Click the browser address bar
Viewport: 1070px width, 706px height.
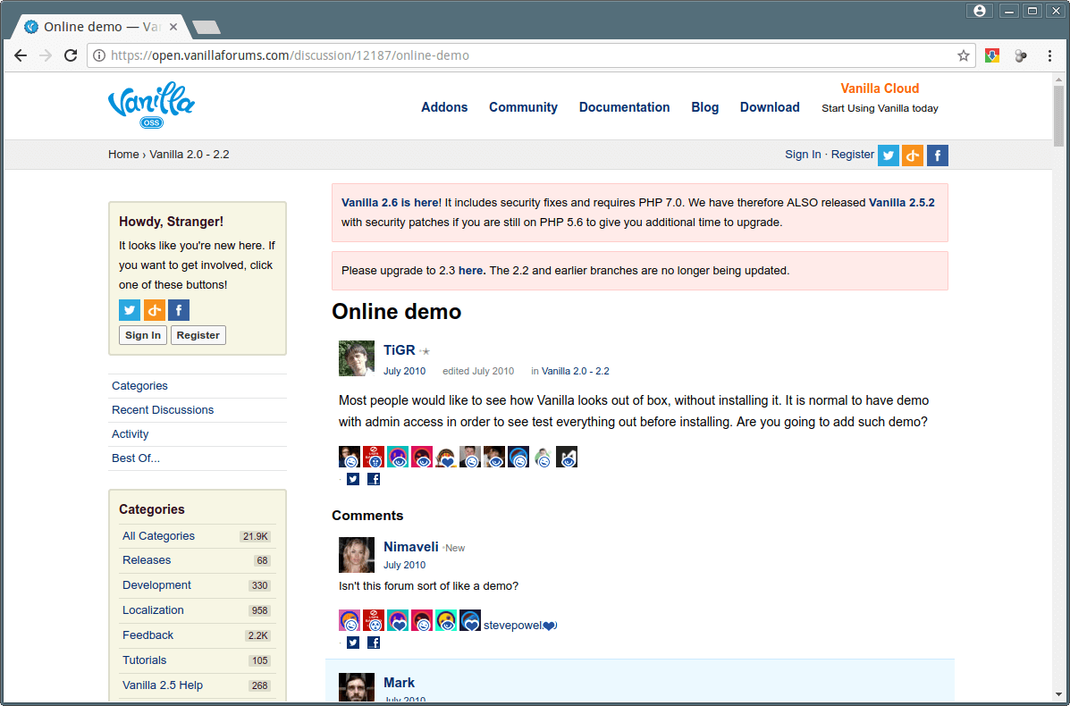tap(527, 55)
